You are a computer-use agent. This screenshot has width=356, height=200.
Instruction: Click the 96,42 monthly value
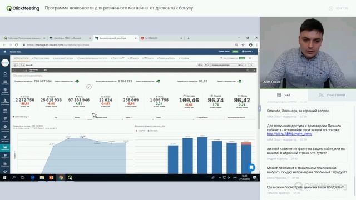(242, 100)
